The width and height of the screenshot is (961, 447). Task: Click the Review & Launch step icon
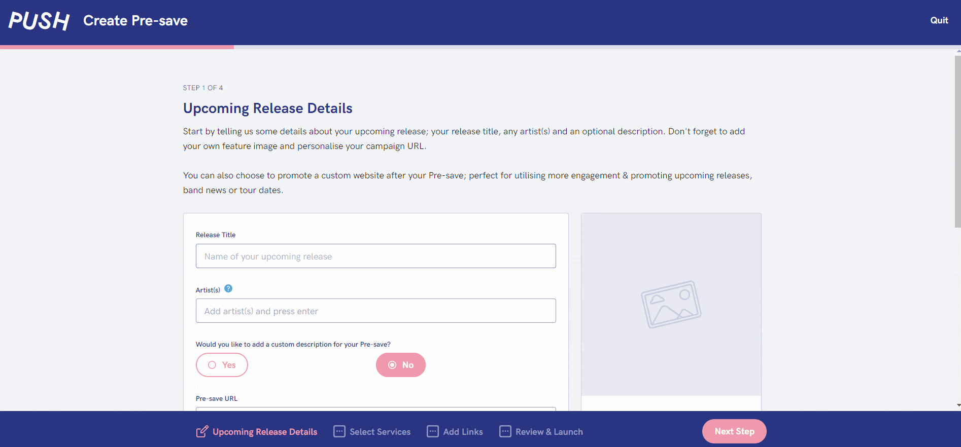pyautogui.click(x=505, y=431)
